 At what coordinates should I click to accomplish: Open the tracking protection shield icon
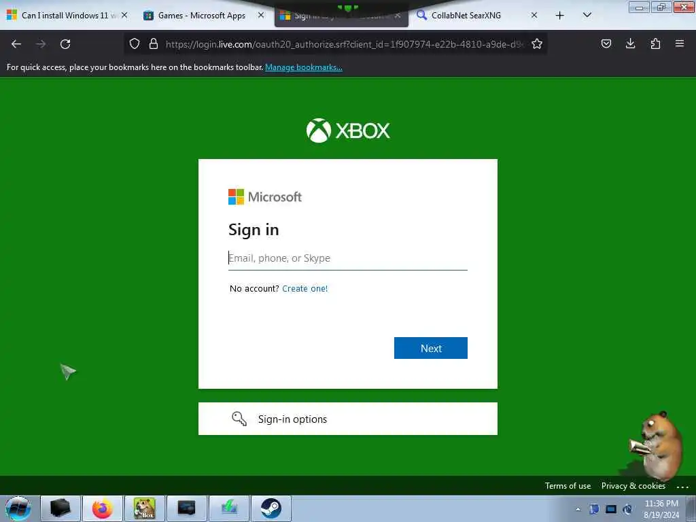[135, 43]
